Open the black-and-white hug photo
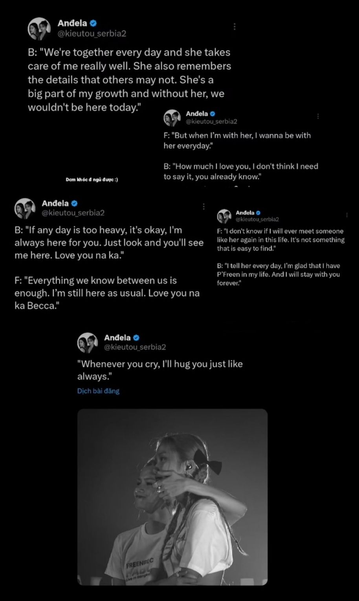The height and width of the screenshot is (601, 359). click(172, 497)
